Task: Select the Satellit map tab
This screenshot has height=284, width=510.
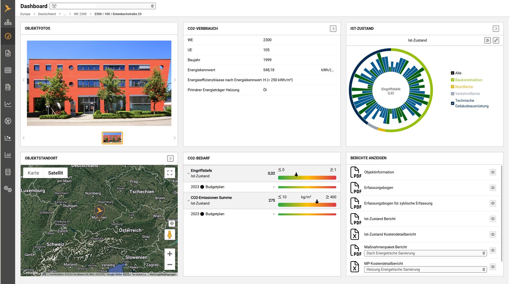Action: [56, 173]
